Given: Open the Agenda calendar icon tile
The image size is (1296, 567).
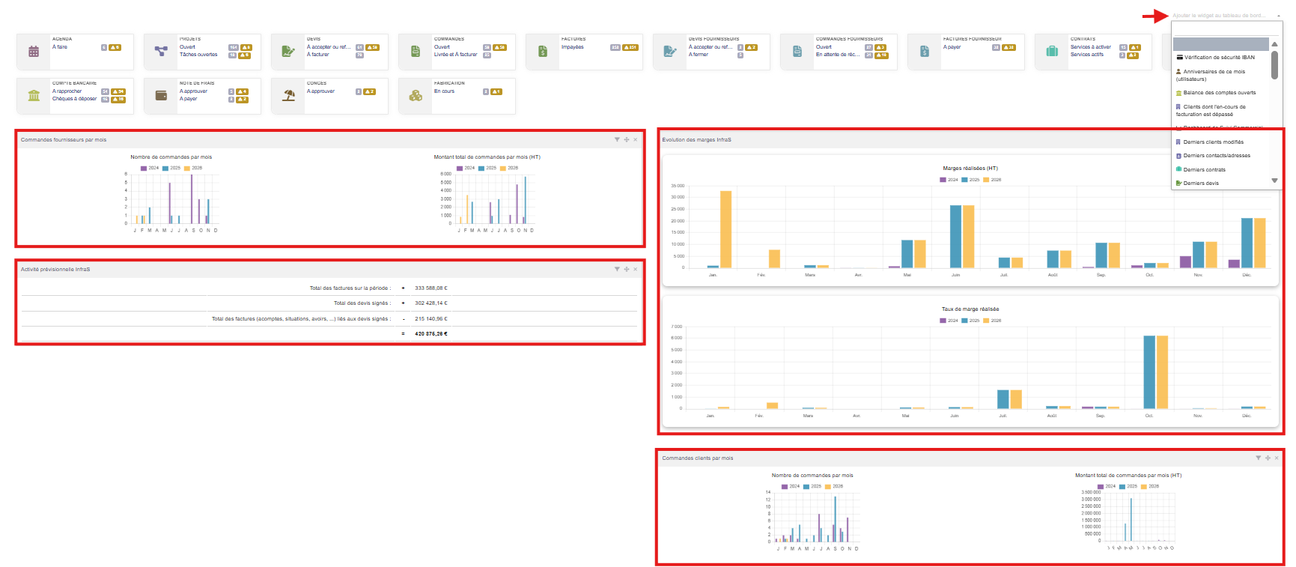Looking at the screenshot, I should coord(34,52).
